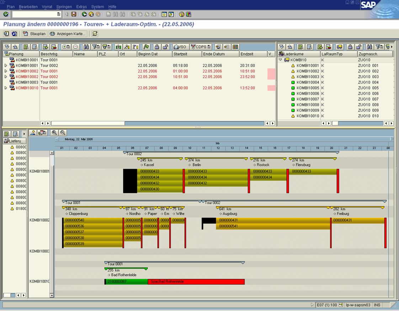This screenshot has height=311, width=399.
Task: Select the zoom in magnifier above the Gantt chart
Action: (54, 132)
